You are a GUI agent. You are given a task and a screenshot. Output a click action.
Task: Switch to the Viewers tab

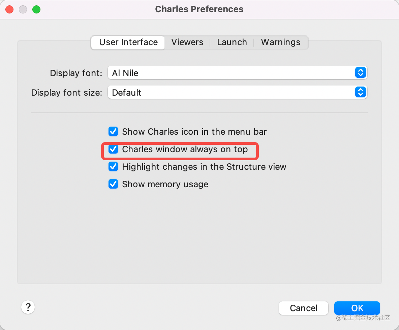(187, 42)
